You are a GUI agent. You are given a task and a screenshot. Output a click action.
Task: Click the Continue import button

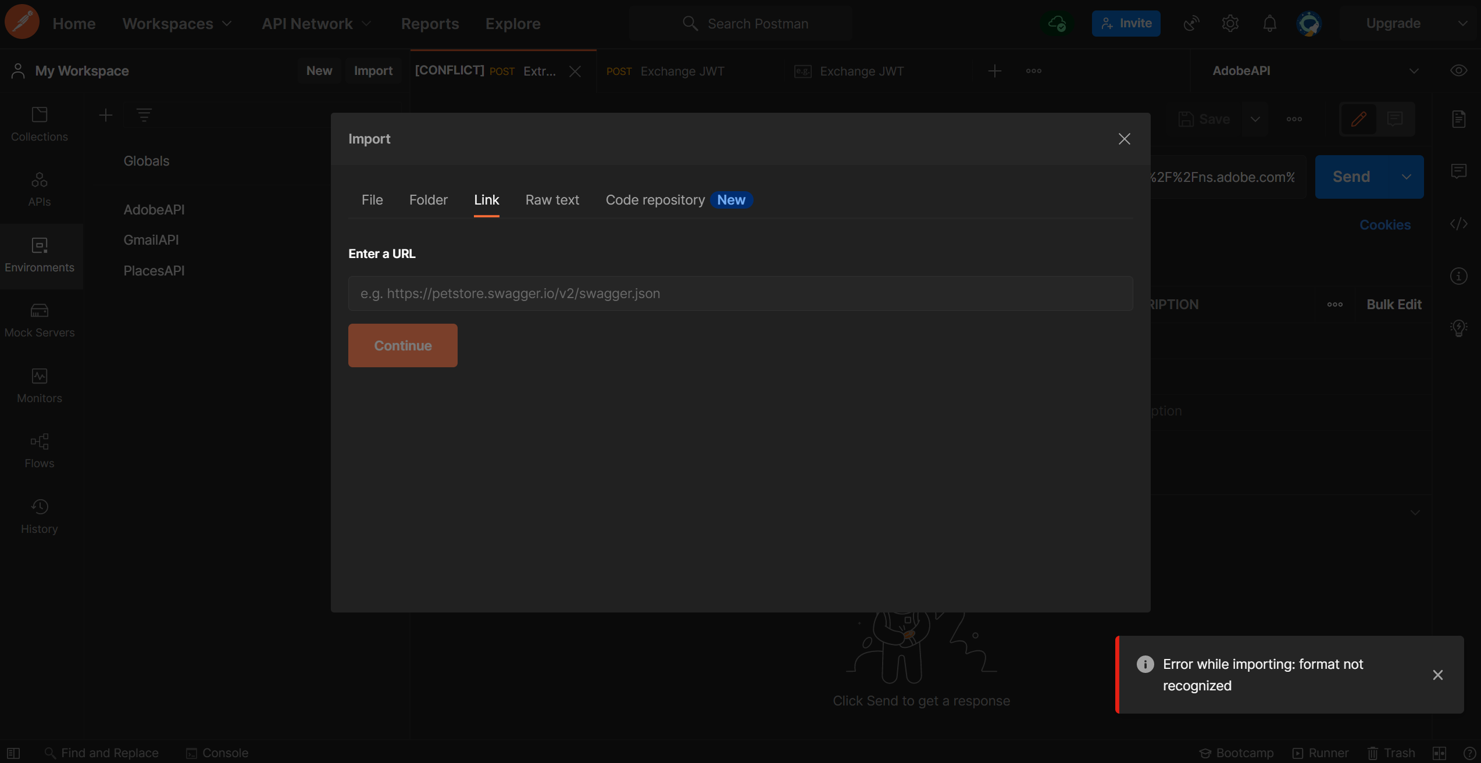pyautogui.click(x=402, y=345)
